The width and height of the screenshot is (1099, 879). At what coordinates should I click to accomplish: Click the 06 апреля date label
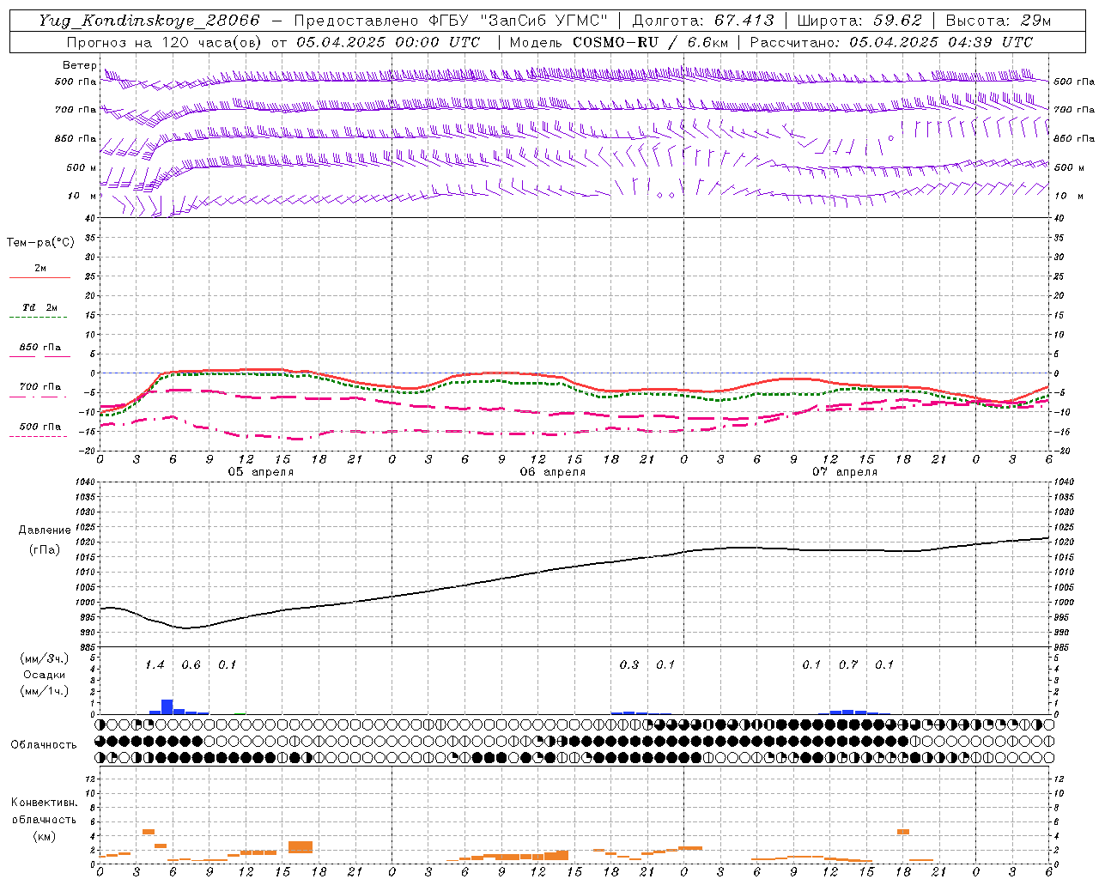[x=553, y=472]
